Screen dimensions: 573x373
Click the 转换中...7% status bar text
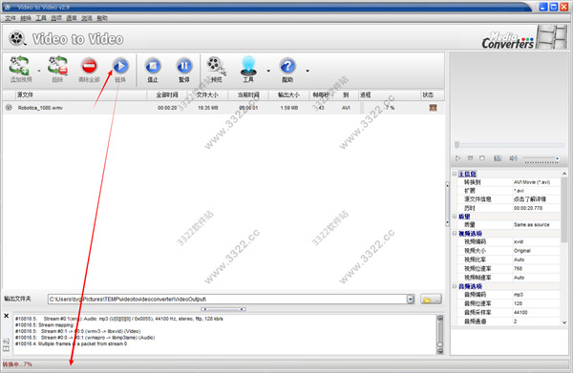[17, 364]
